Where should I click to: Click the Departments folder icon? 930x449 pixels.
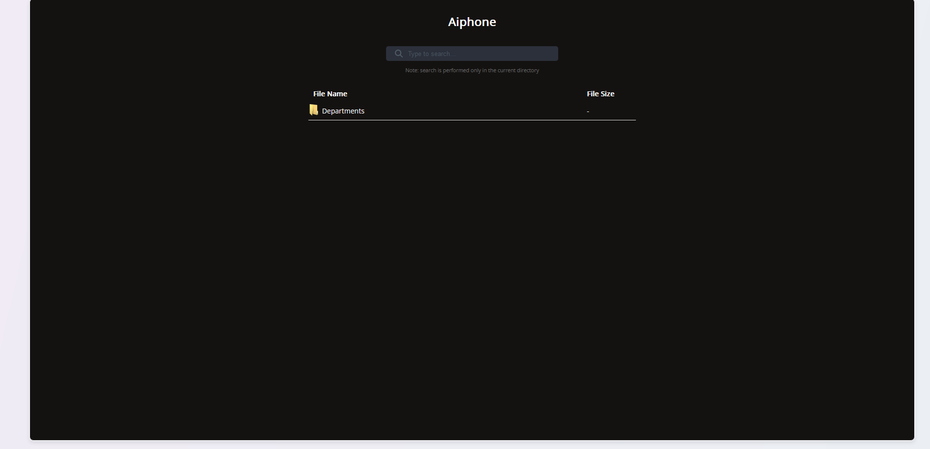(314, 110)
